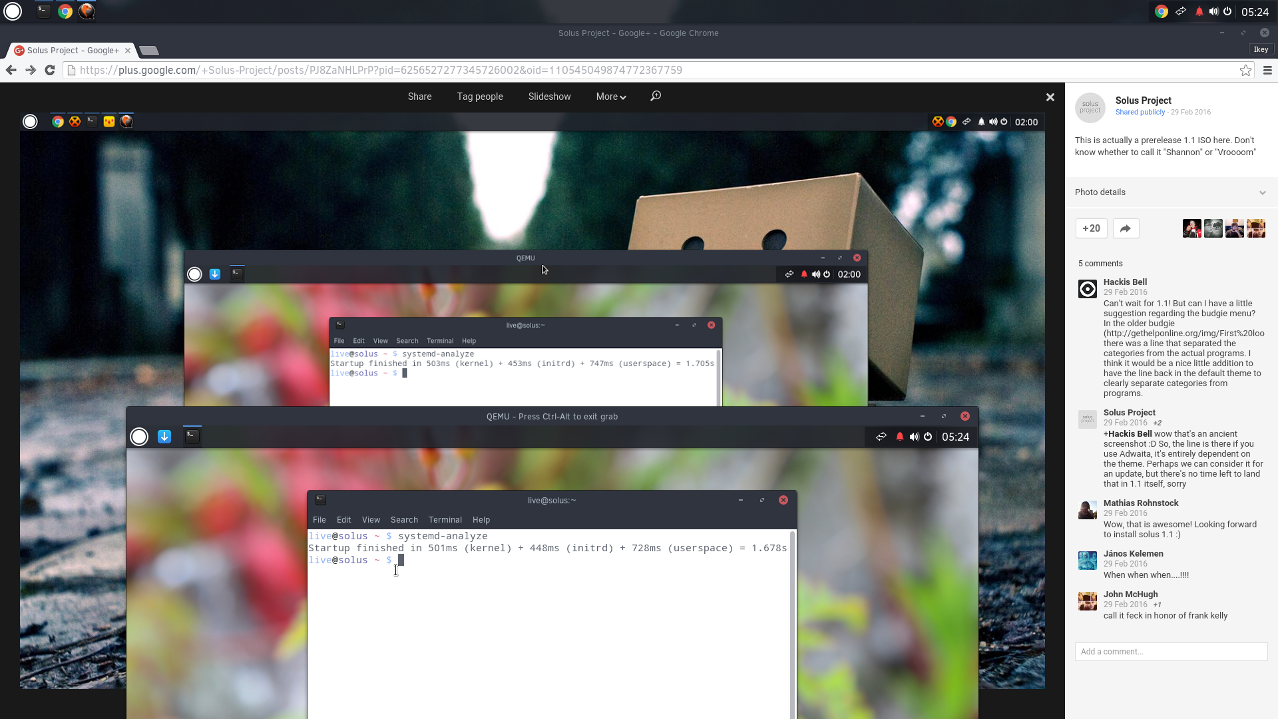Screen dimensions: 1278x719
Task: Open John McHugh's profile name
Action: pyautogui.click(x=1130, y=595)
